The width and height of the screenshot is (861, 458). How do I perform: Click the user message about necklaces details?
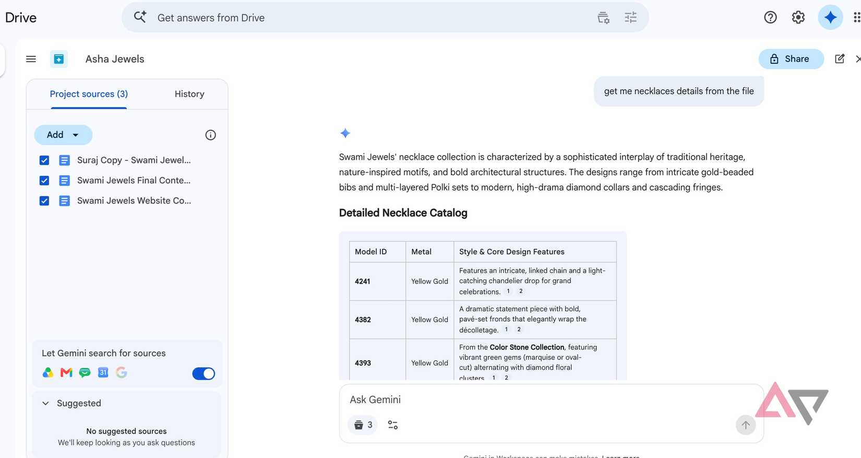[679, 91]
